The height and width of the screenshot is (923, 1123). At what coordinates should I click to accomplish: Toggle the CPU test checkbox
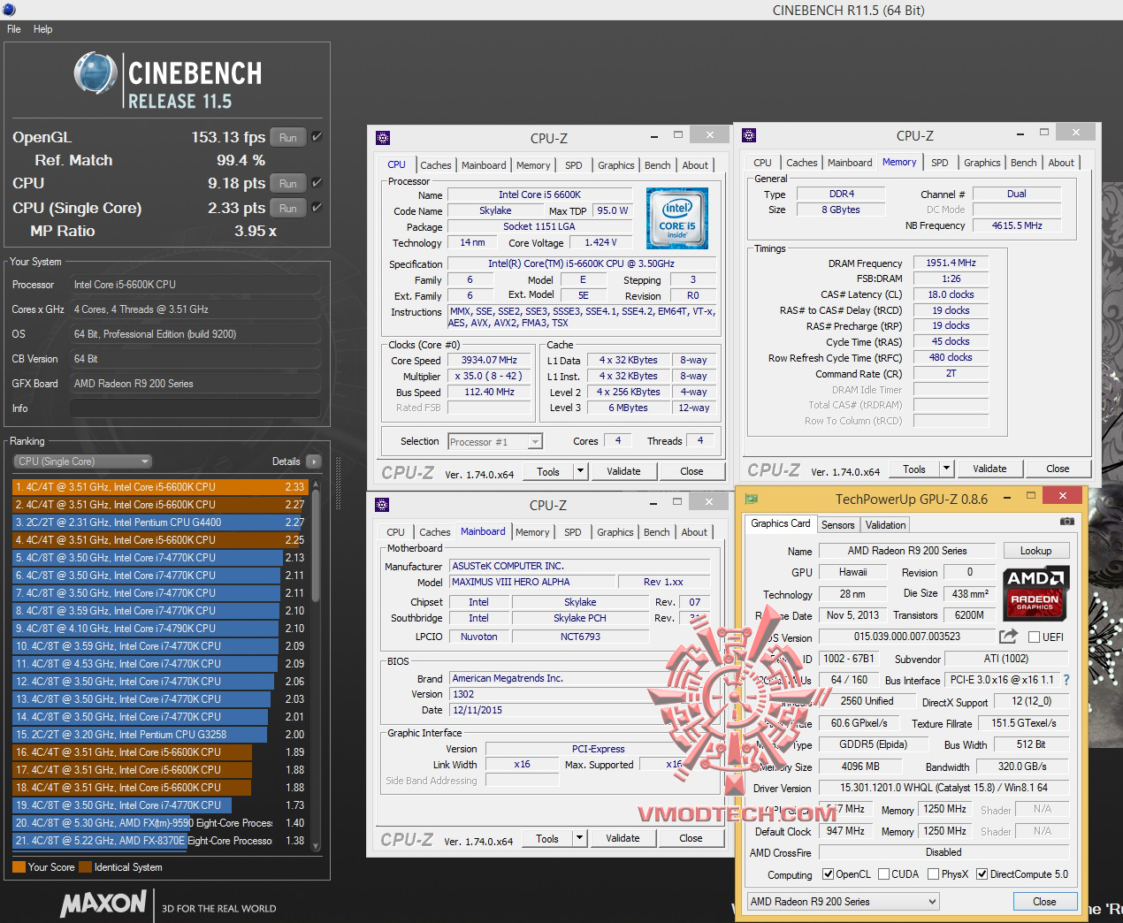(x=317, y=183)
